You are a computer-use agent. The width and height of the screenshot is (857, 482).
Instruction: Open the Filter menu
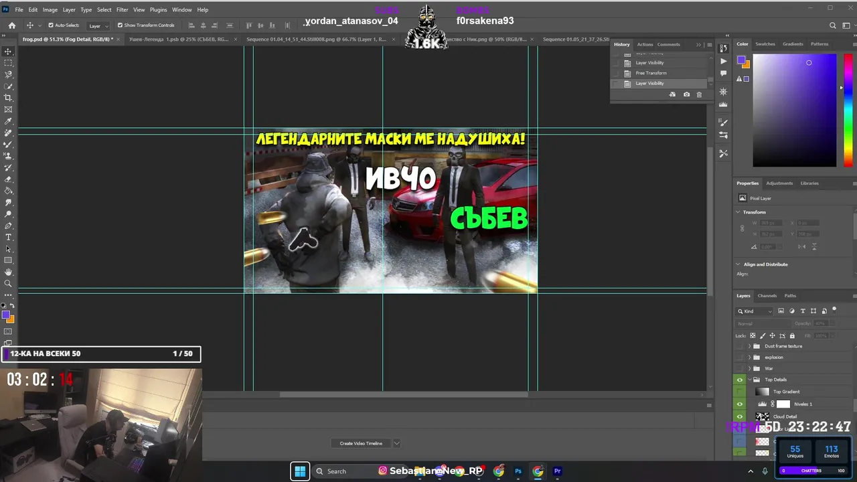click(122, 10)
